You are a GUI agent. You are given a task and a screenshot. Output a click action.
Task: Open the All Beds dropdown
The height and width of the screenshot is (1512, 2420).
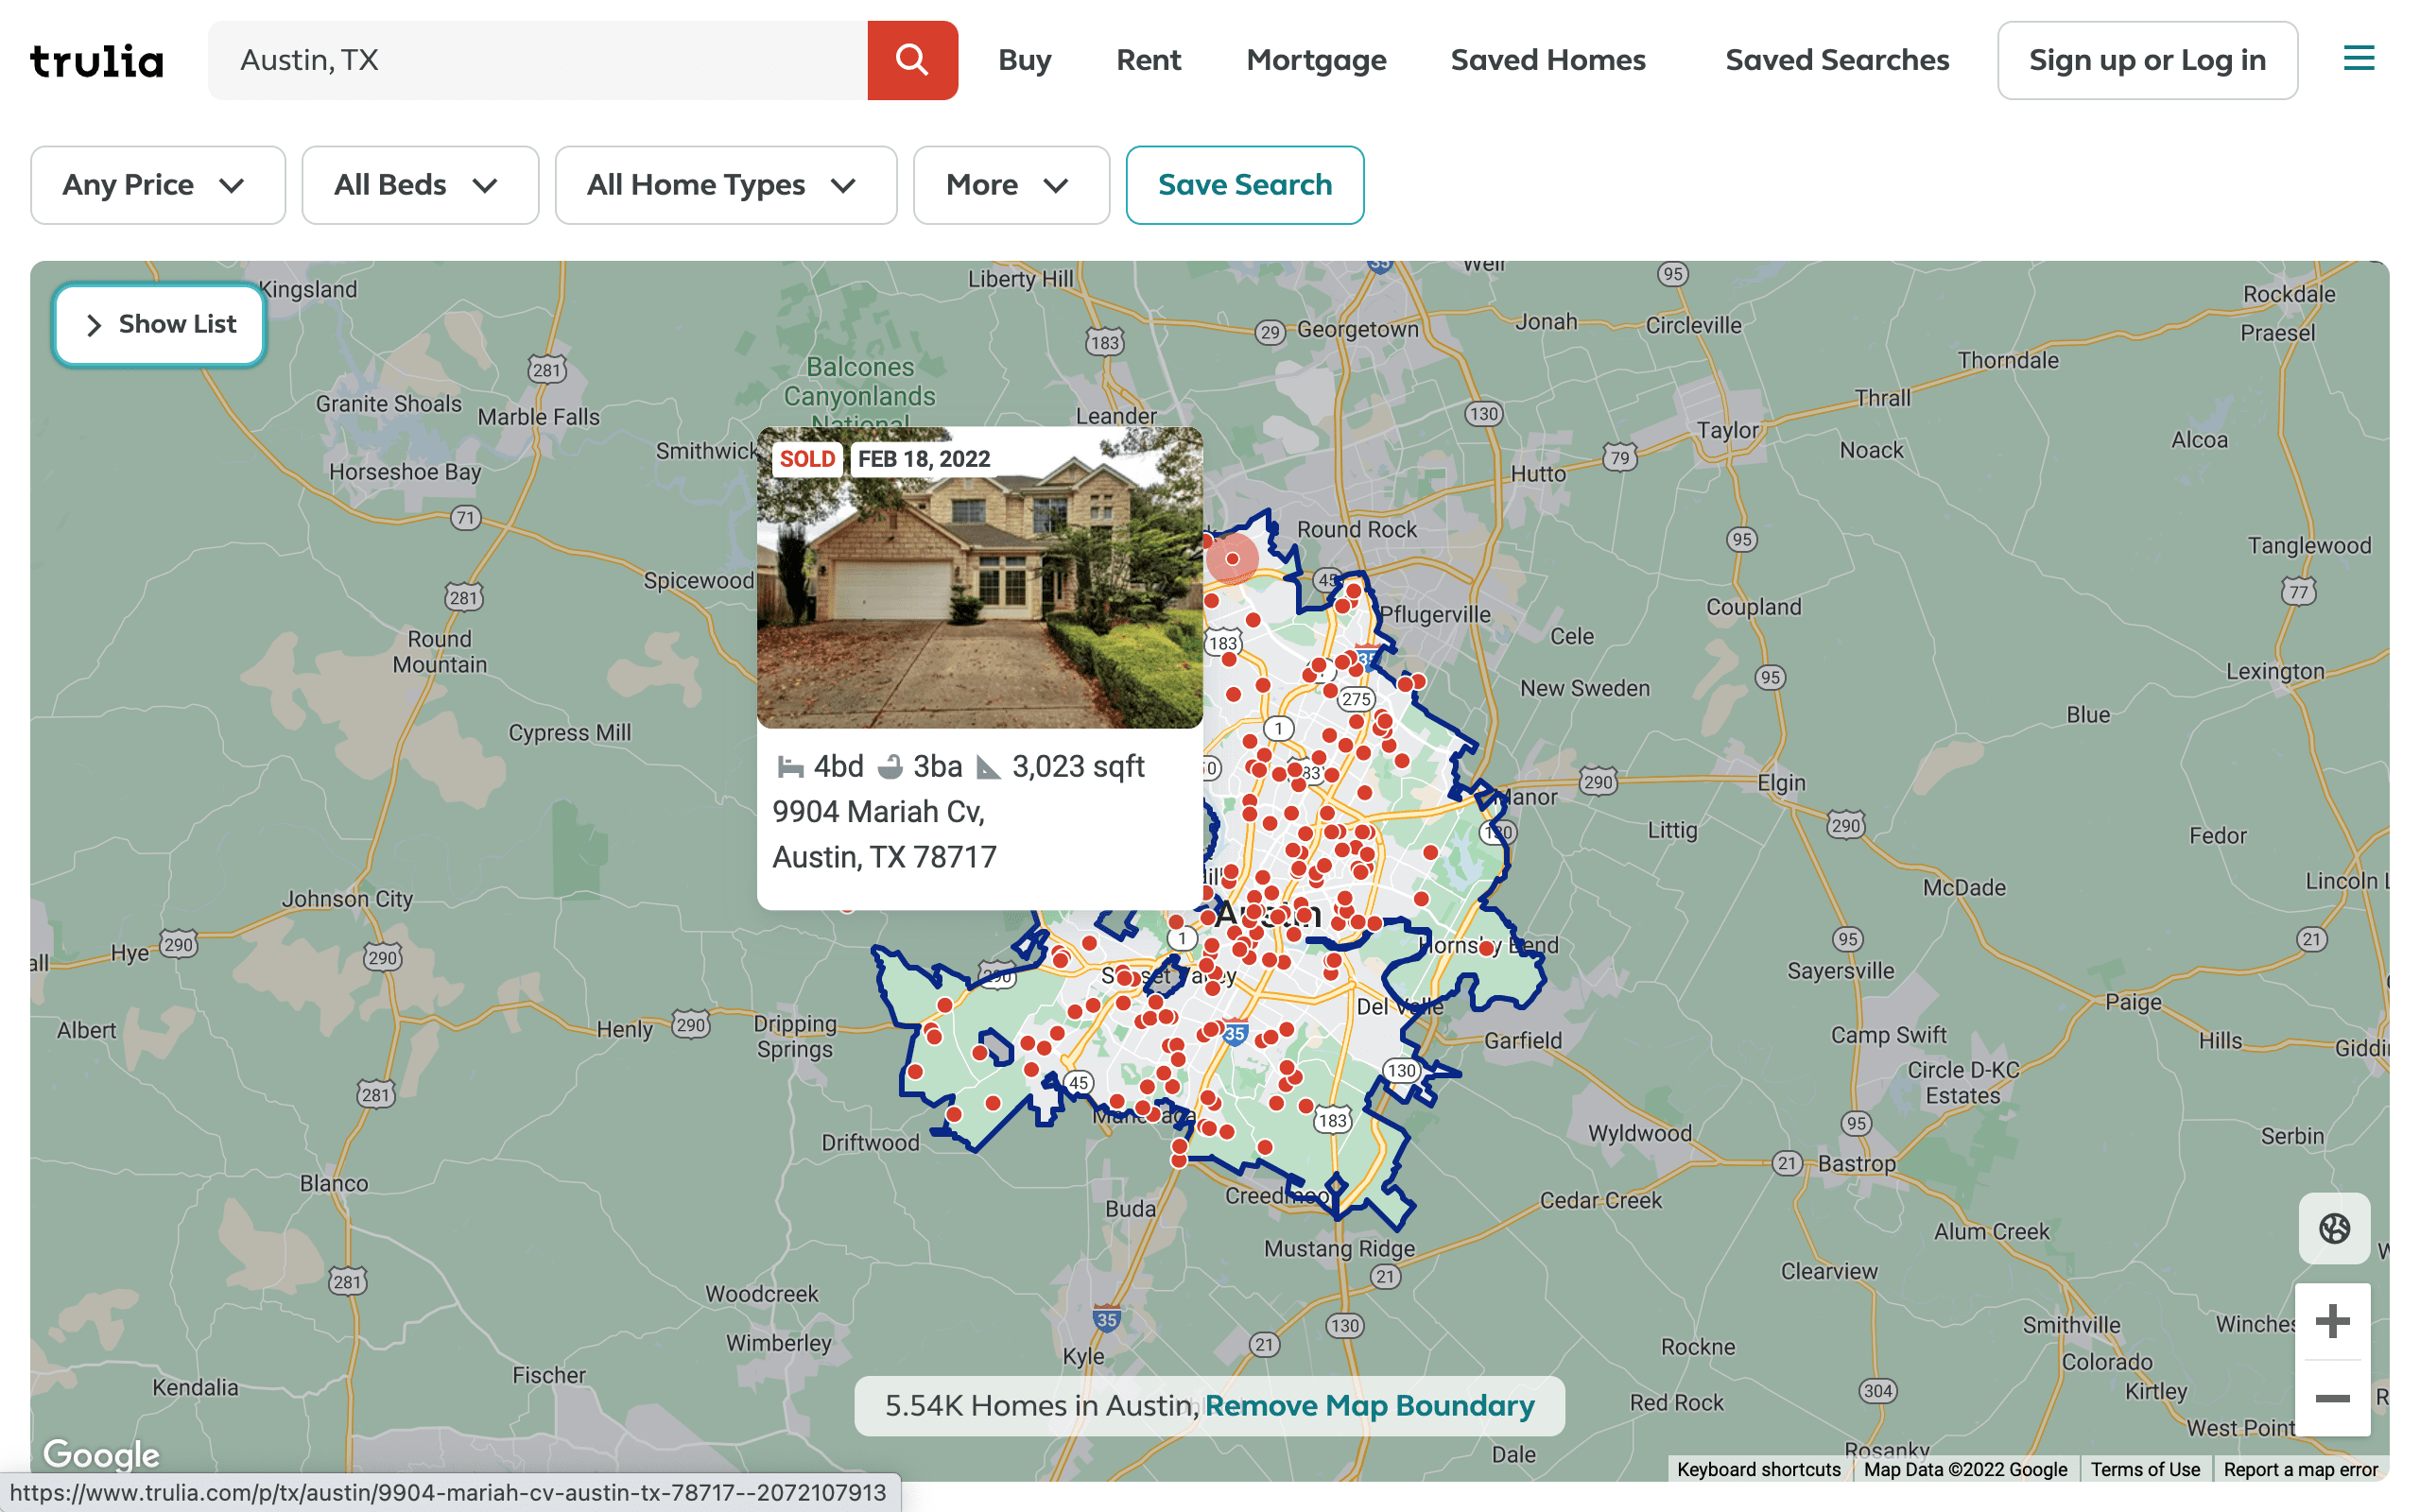tap(419, 185)
